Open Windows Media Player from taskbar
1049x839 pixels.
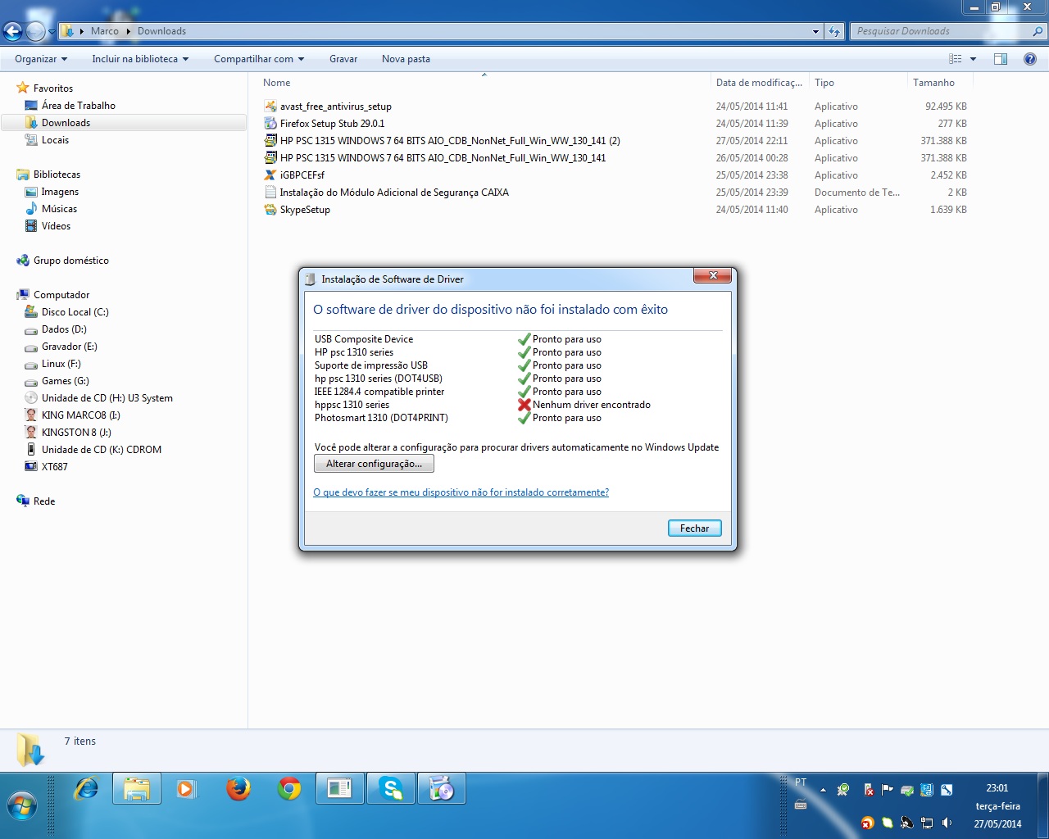[x=187, y=789]
